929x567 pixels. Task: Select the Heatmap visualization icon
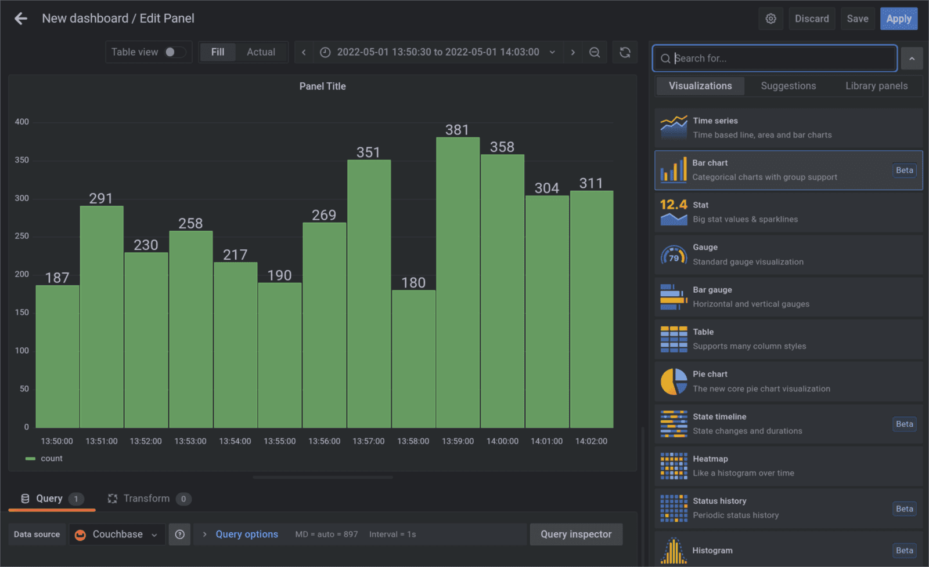coord(674,466)
